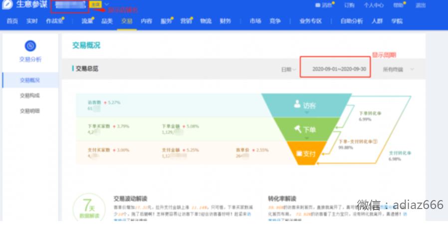Image resolution: width=448 pixels, height=228 pixels.
Task: Switch to the 品类 tab
Action: click(x=107, y=21)
